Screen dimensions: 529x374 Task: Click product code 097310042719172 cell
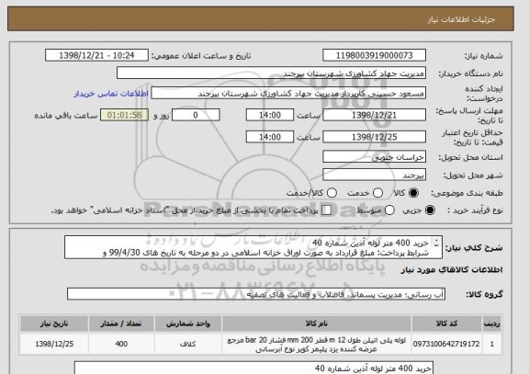pyautogui.click(x=446, y=344)
